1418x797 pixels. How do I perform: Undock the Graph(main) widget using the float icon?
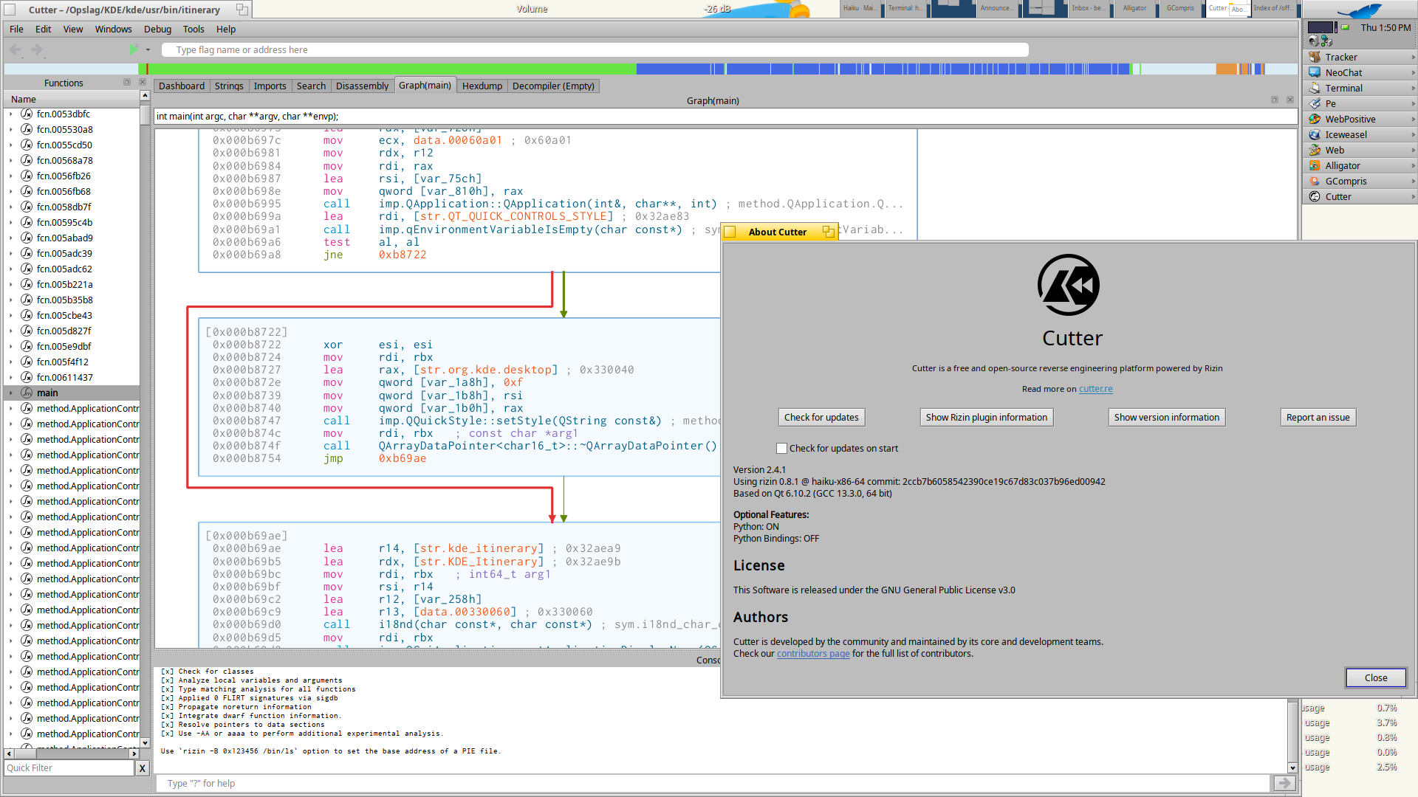pos(1274,100)
